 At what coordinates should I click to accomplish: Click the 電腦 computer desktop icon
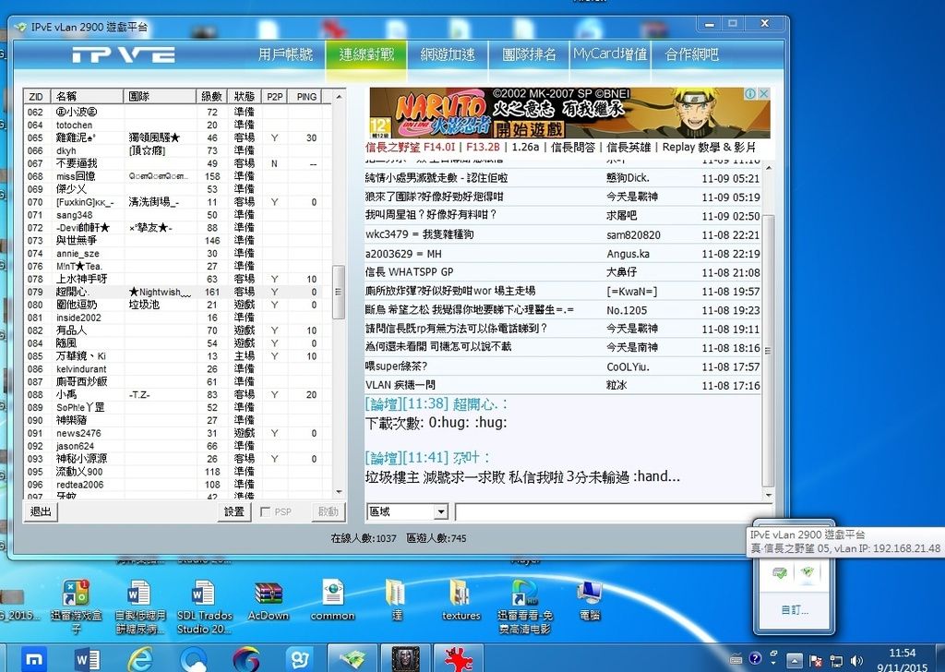(x=588, y=598)
